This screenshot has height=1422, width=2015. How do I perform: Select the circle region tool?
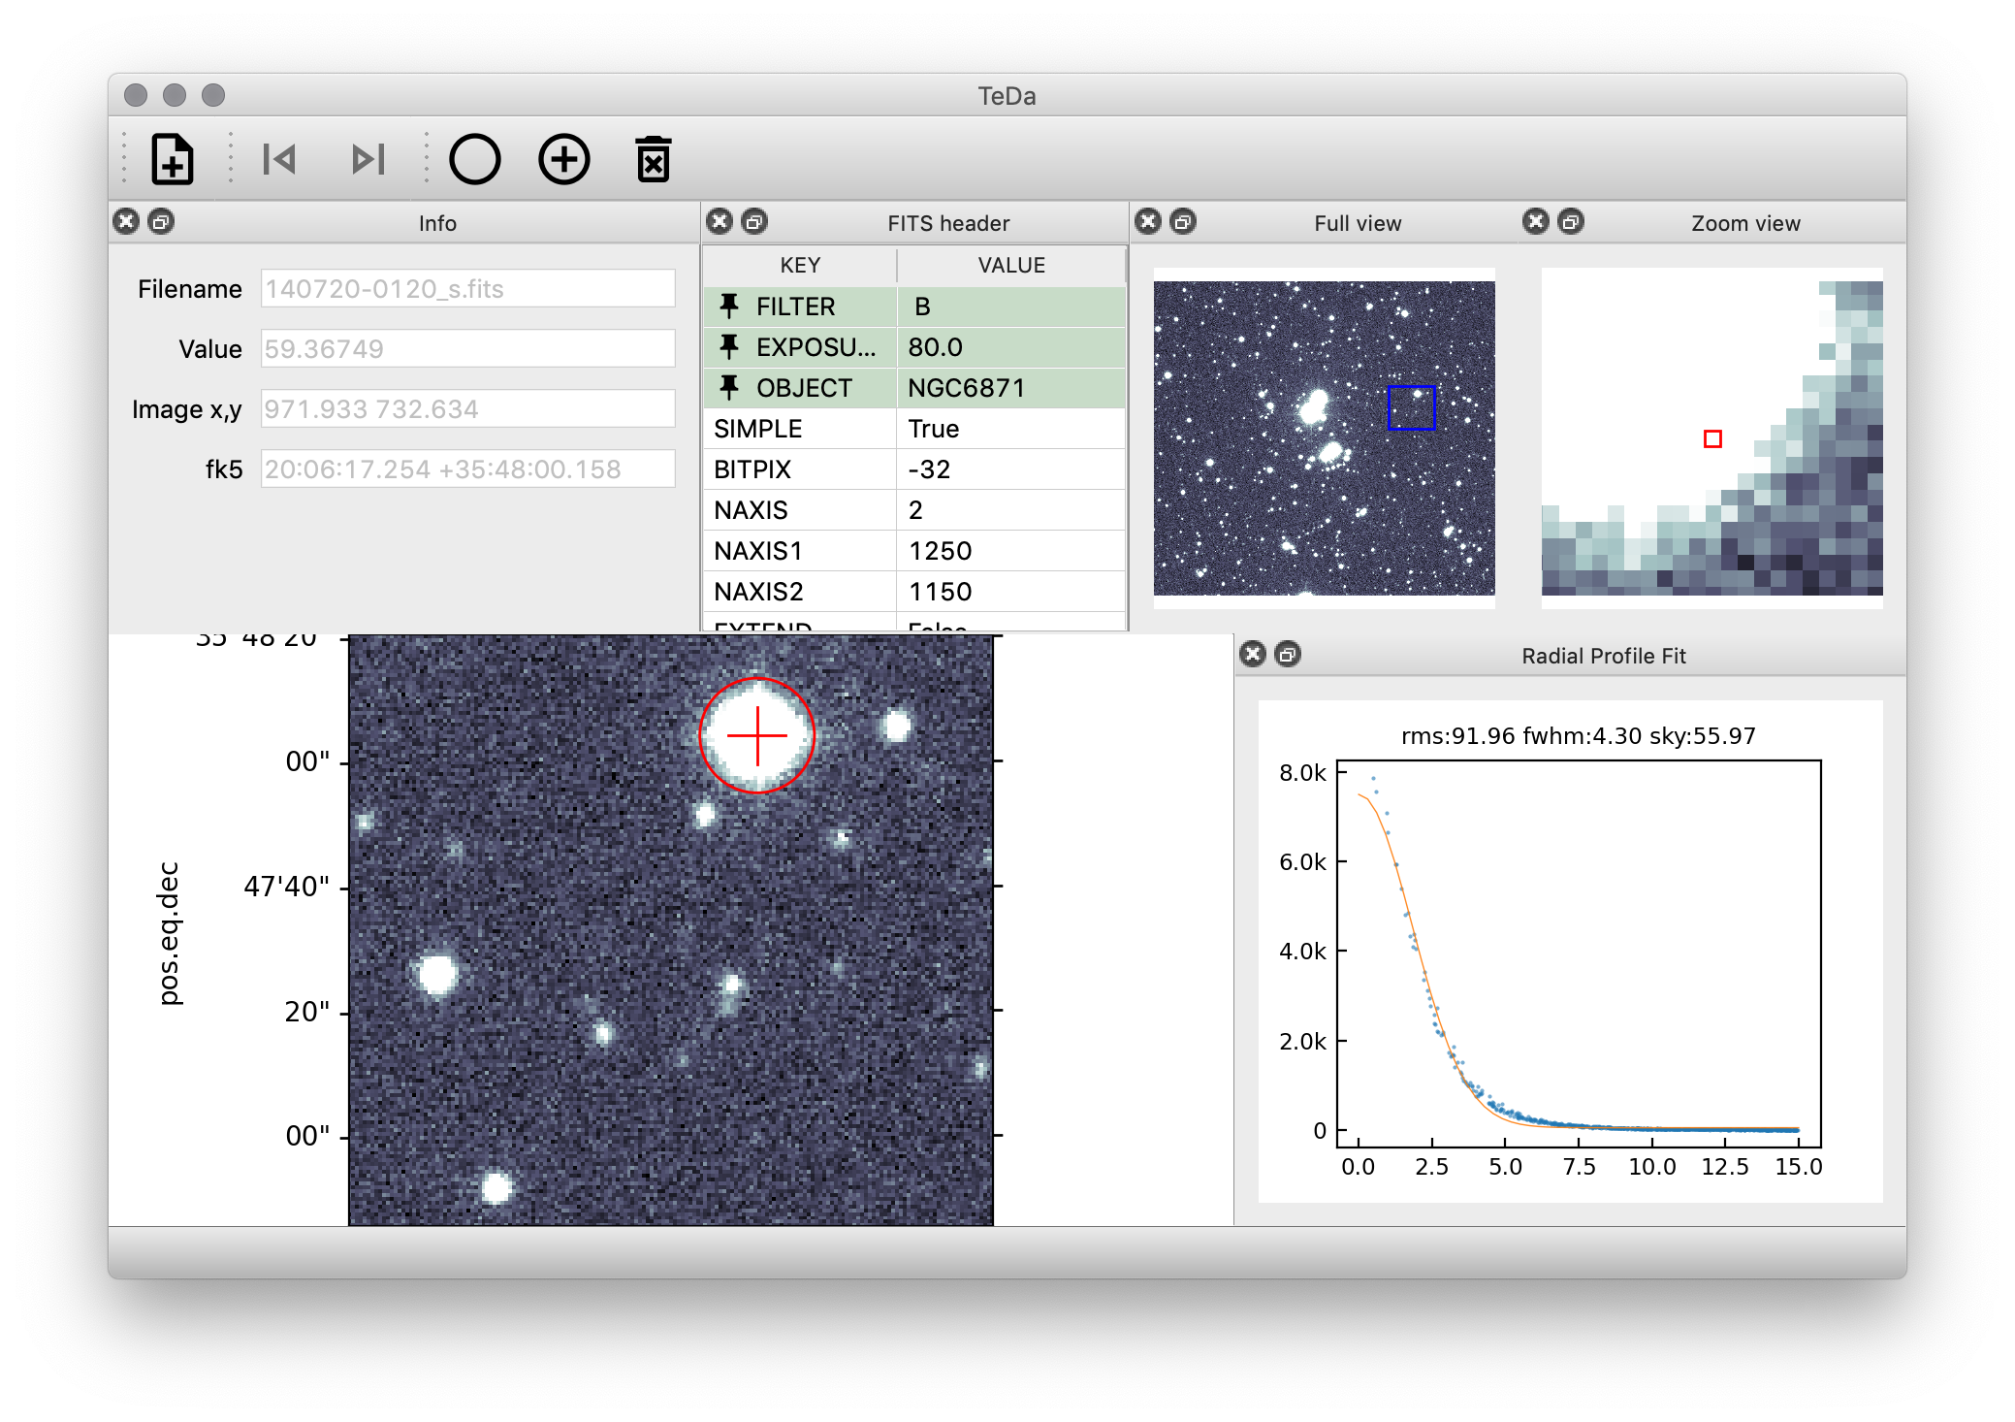click(474, 158)
